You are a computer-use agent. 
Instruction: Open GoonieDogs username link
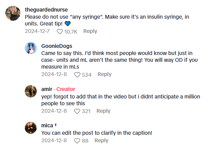[x=56, y=46]
